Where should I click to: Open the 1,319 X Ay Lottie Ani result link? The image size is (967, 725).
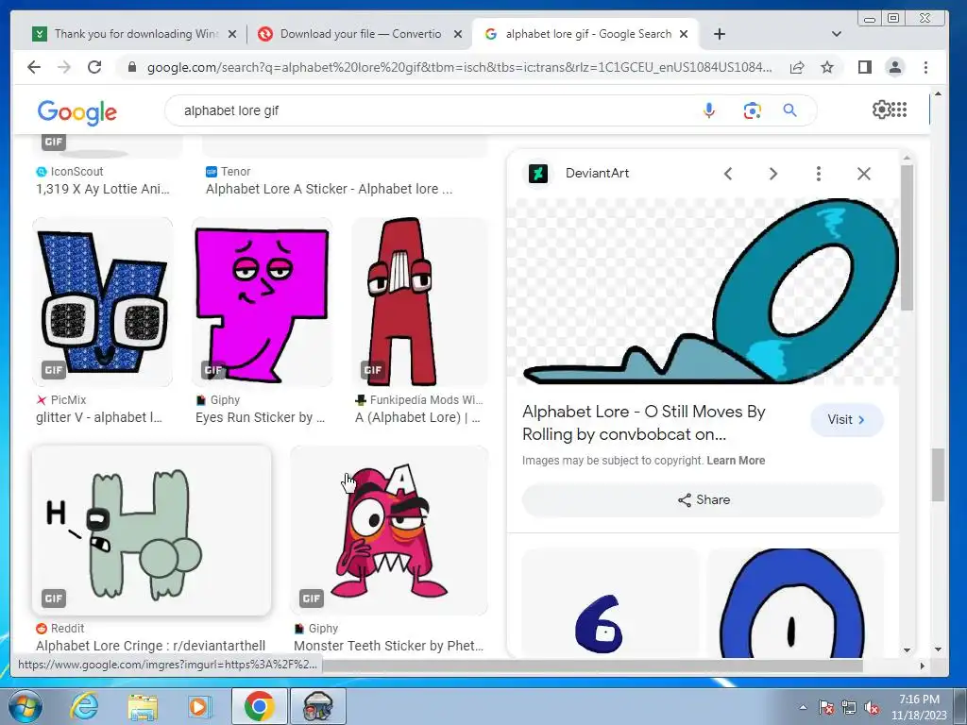[x=102, y=189]
